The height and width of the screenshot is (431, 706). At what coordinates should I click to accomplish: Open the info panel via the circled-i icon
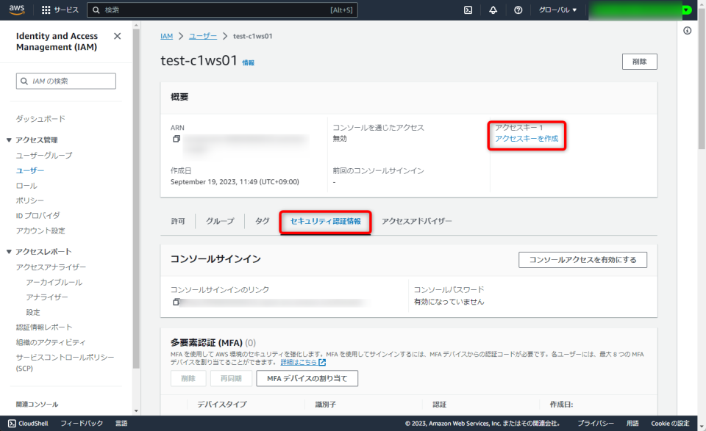click(x=688, y=31)
